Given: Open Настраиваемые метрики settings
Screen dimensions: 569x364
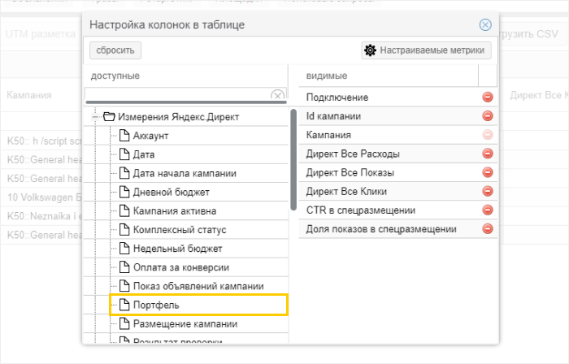Looking at the screenshot, I should coord(426,50).
